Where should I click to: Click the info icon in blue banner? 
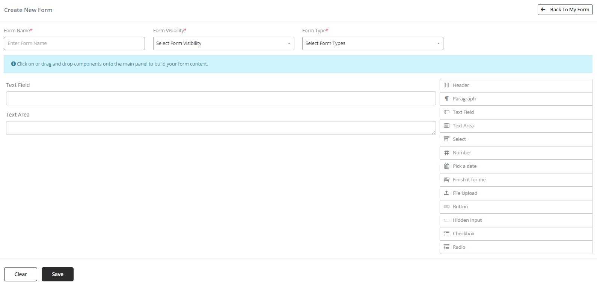click(14, 64)
